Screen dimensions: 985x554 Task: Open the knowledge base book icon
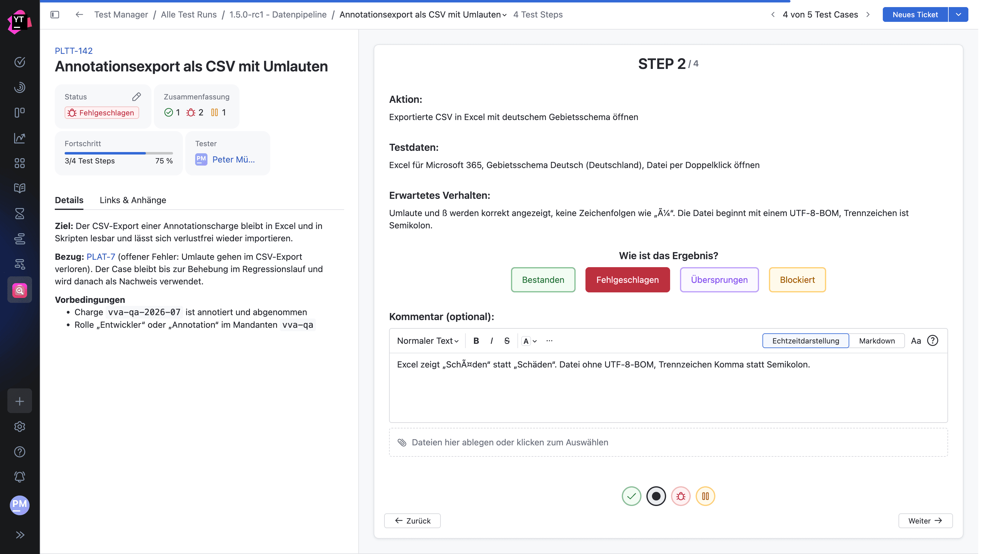(x=19, y=188)
